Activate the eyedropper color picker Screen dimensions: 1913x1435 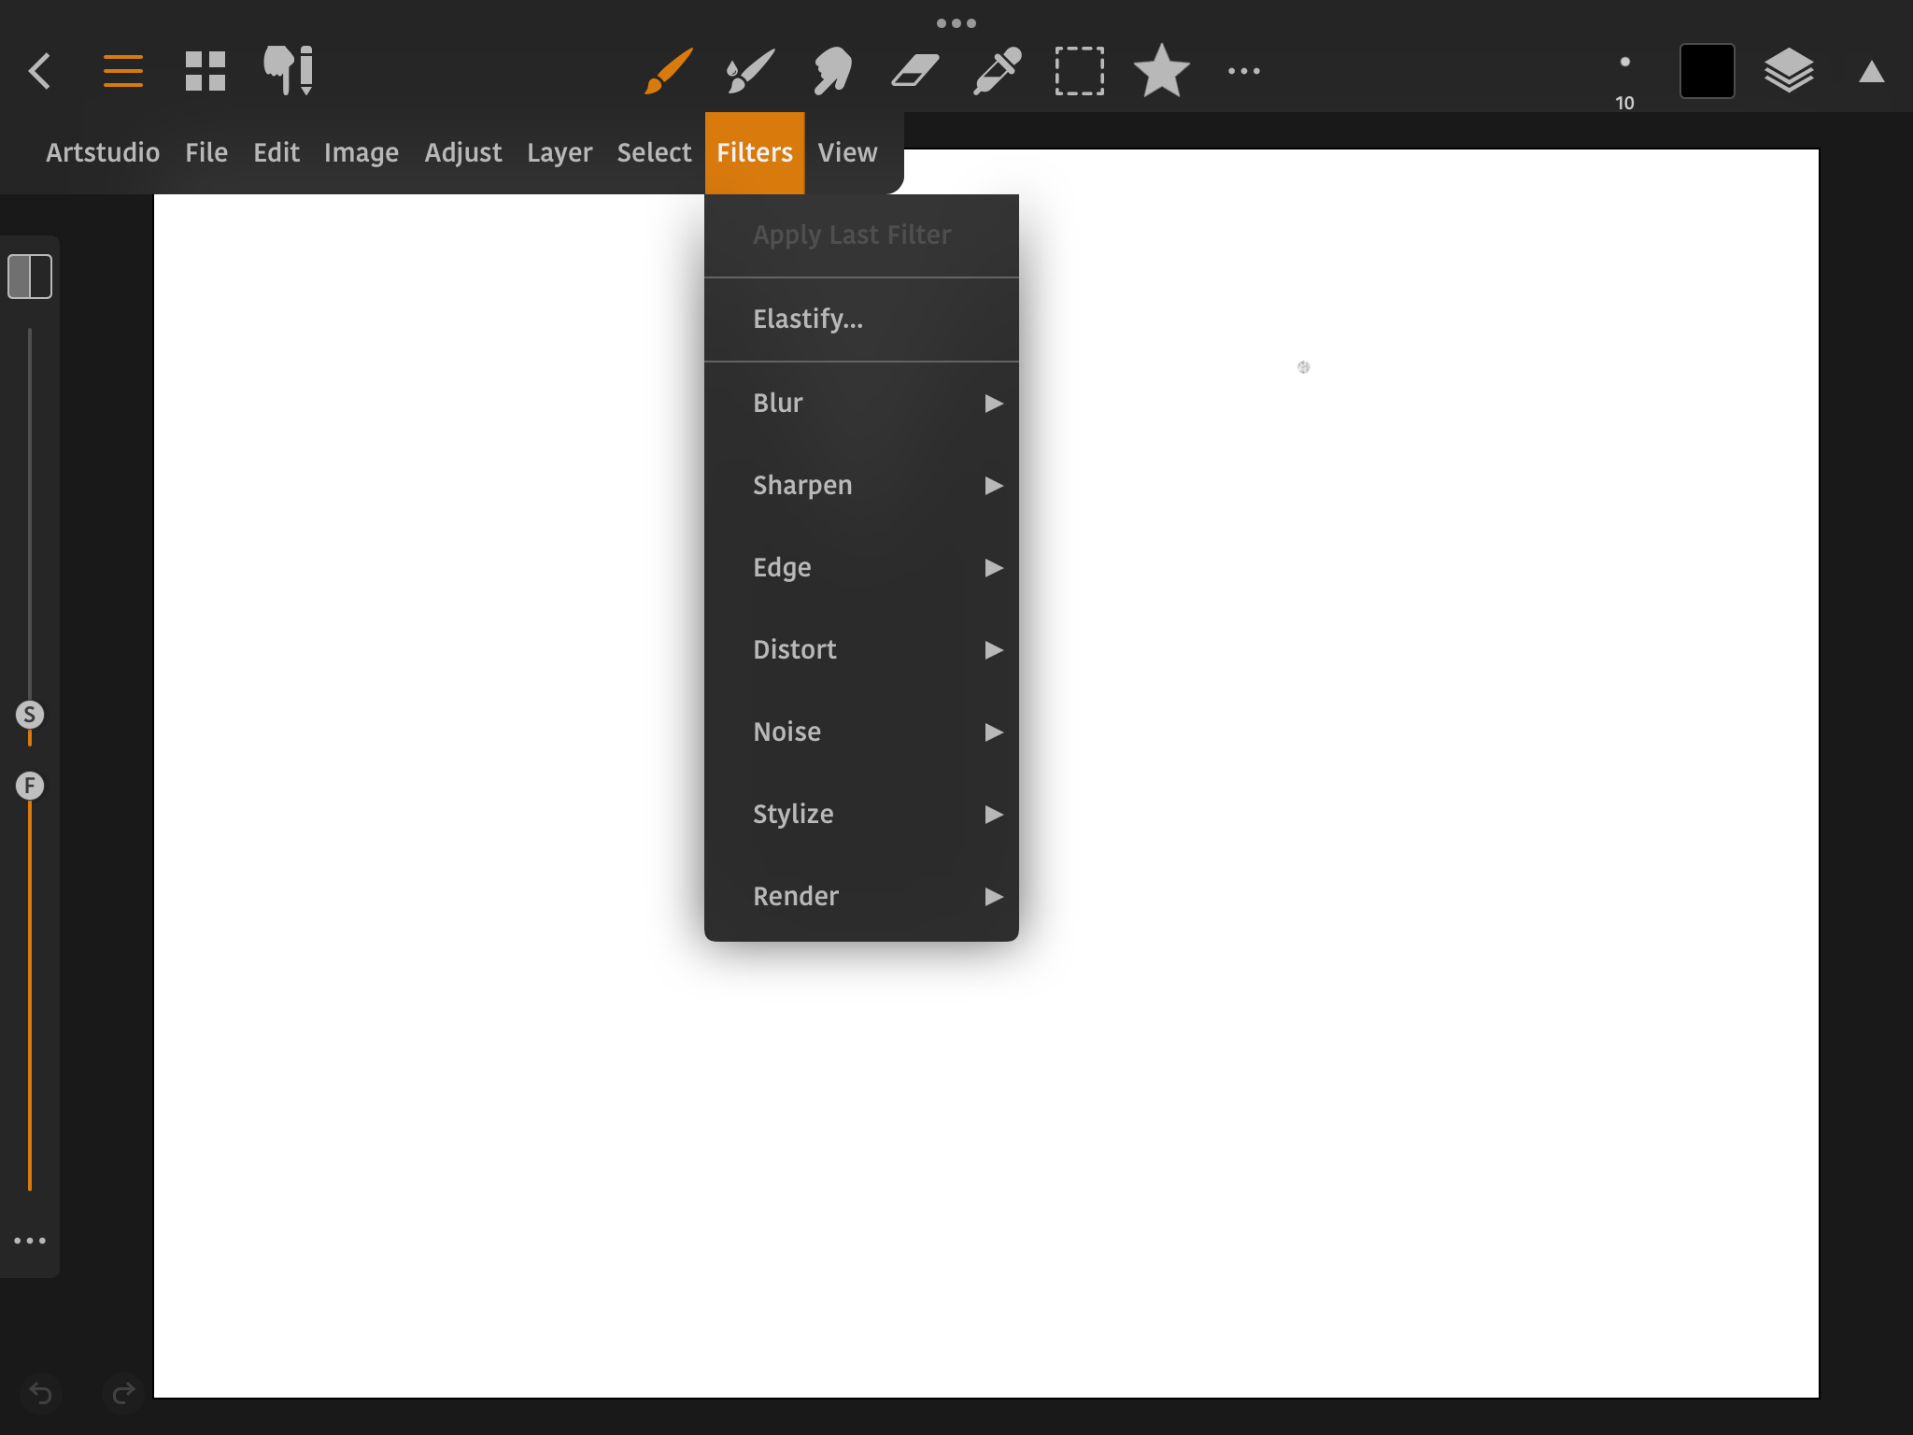click(997, 71)
